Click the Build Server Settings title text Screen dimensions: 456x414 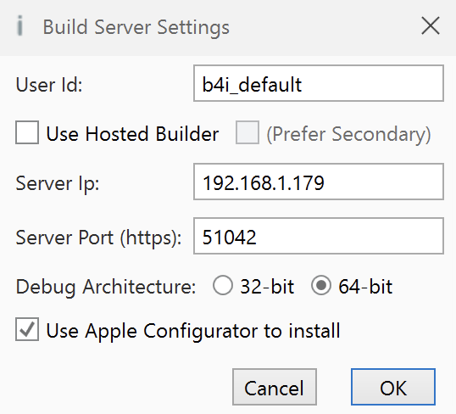[x=136, y=27]
